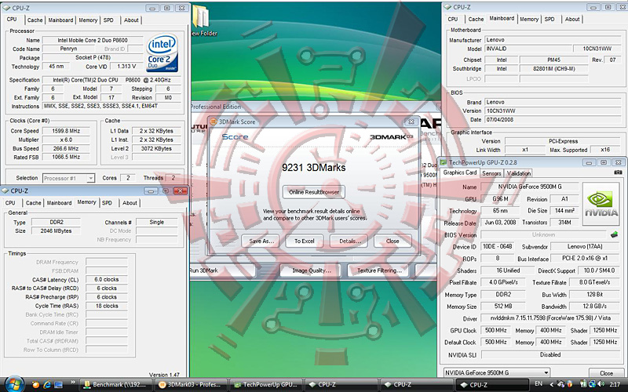
Task: Expand the Quick Launch overflow chevron
Action: pyautogui.click(x=72, y=383)
